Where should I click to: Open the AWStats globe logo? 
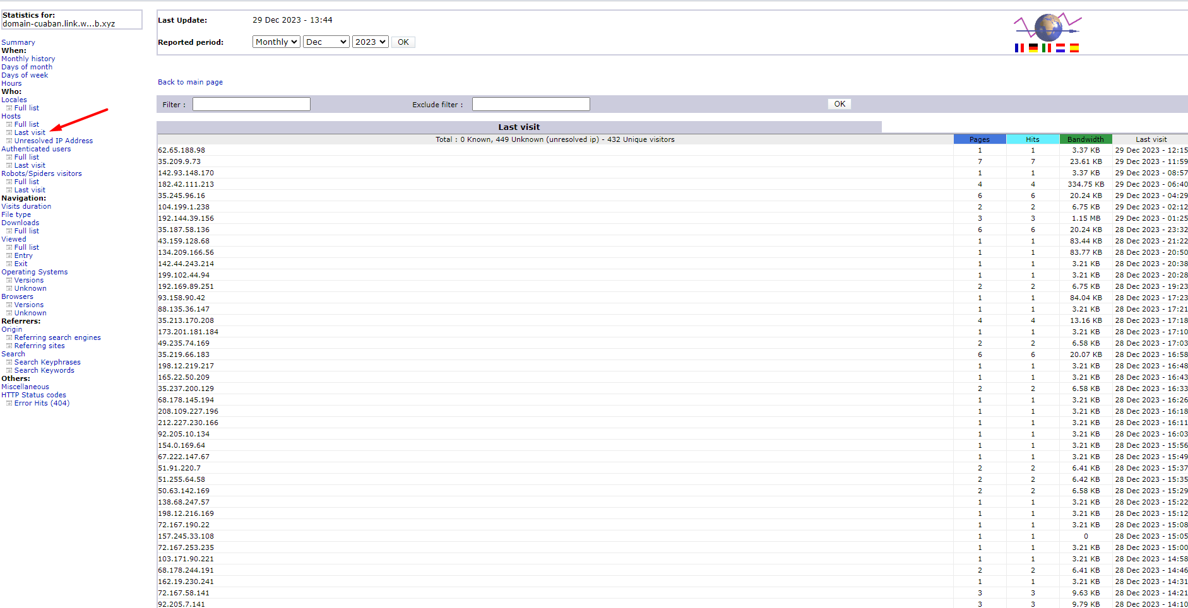1048,26
